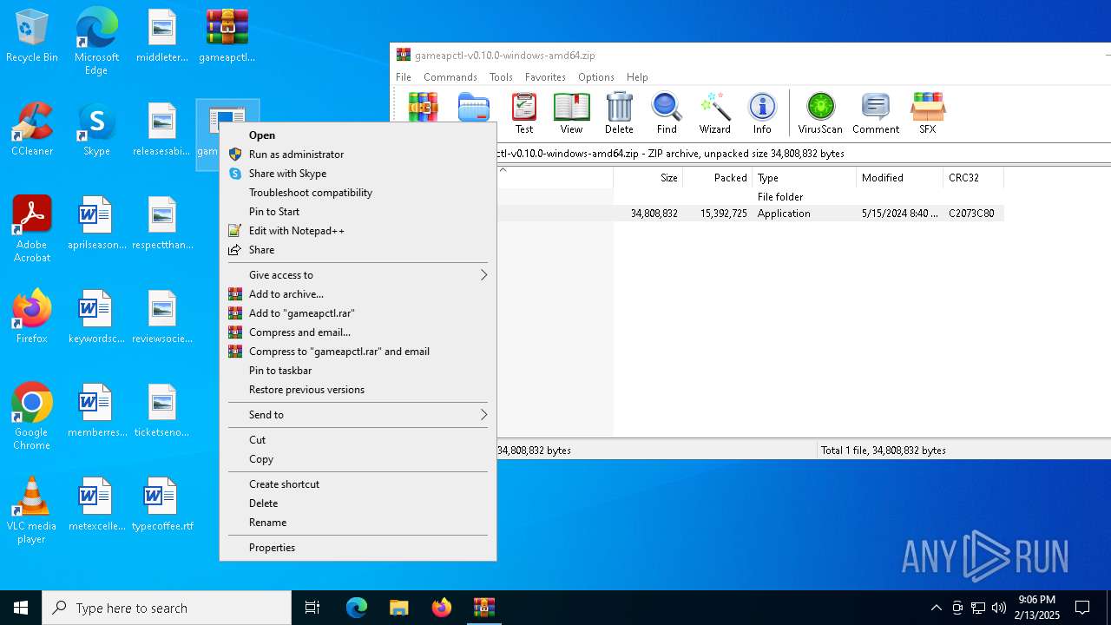Choose Run as administrator
The image size is (1111, 625).
tap(358, 155)
